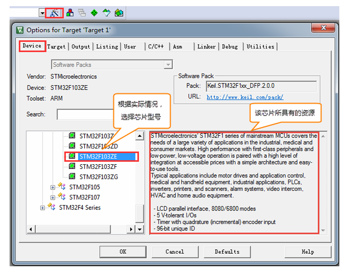This screenshot has height=269, width=359.
Task: Click device tree scroll up arrow
Action: coord(139,136)
